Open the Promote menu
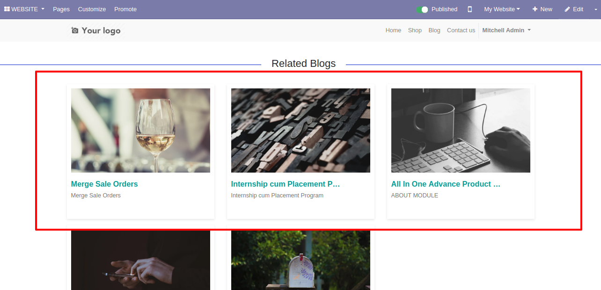 (125, 9)
